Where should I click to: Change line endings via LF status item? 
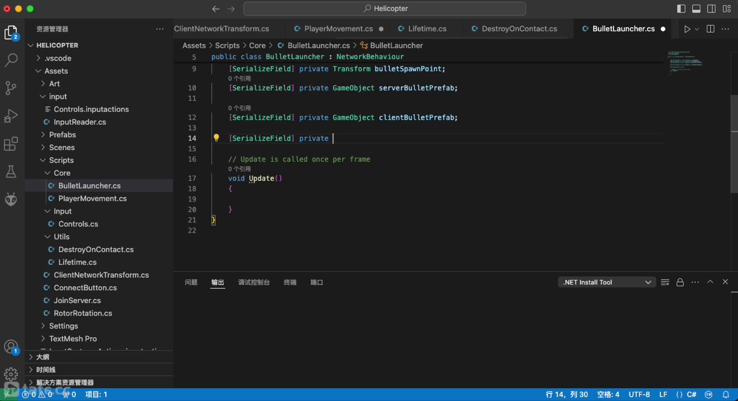point(663,394)
